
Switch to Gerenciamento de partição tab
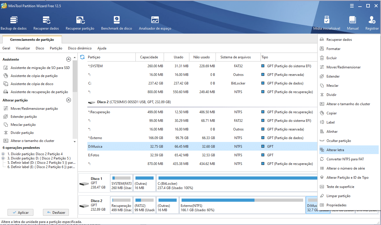click(x=32, y=40)
